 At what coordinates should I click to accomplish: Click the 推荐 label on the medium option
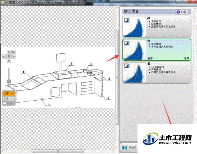pos(150,58)
